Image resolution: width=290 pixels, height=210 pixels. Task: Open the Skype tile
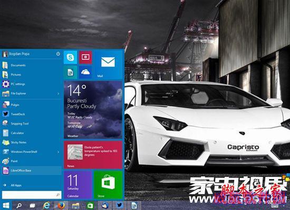tap(71, 57)
